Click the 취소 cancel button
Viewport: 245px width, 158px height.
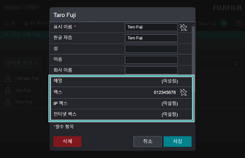tap(147, 141)
